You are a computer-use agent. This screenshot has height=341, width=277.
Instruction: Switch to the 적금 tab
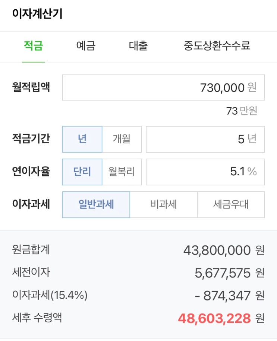(x=33, y=46)
